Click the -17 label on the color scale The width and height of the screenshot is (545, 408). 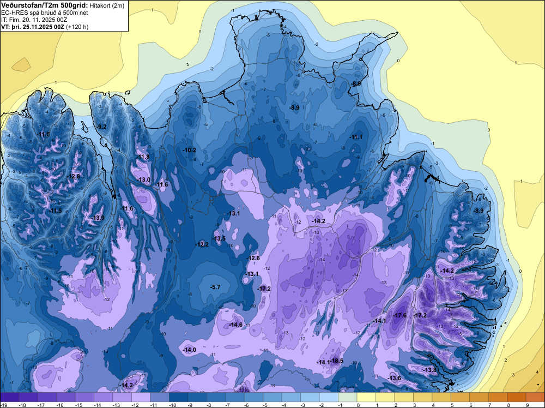tap(41, 405)
